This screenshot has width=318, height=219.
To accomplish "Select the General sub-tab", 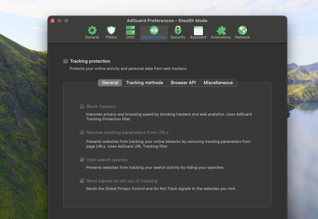I will tap(110, 83).
